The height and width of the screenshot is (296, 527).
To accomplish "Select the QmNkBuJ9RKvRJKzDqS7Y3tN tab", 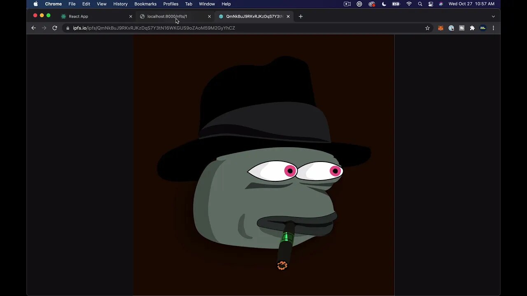I will (x=254, y=16).
